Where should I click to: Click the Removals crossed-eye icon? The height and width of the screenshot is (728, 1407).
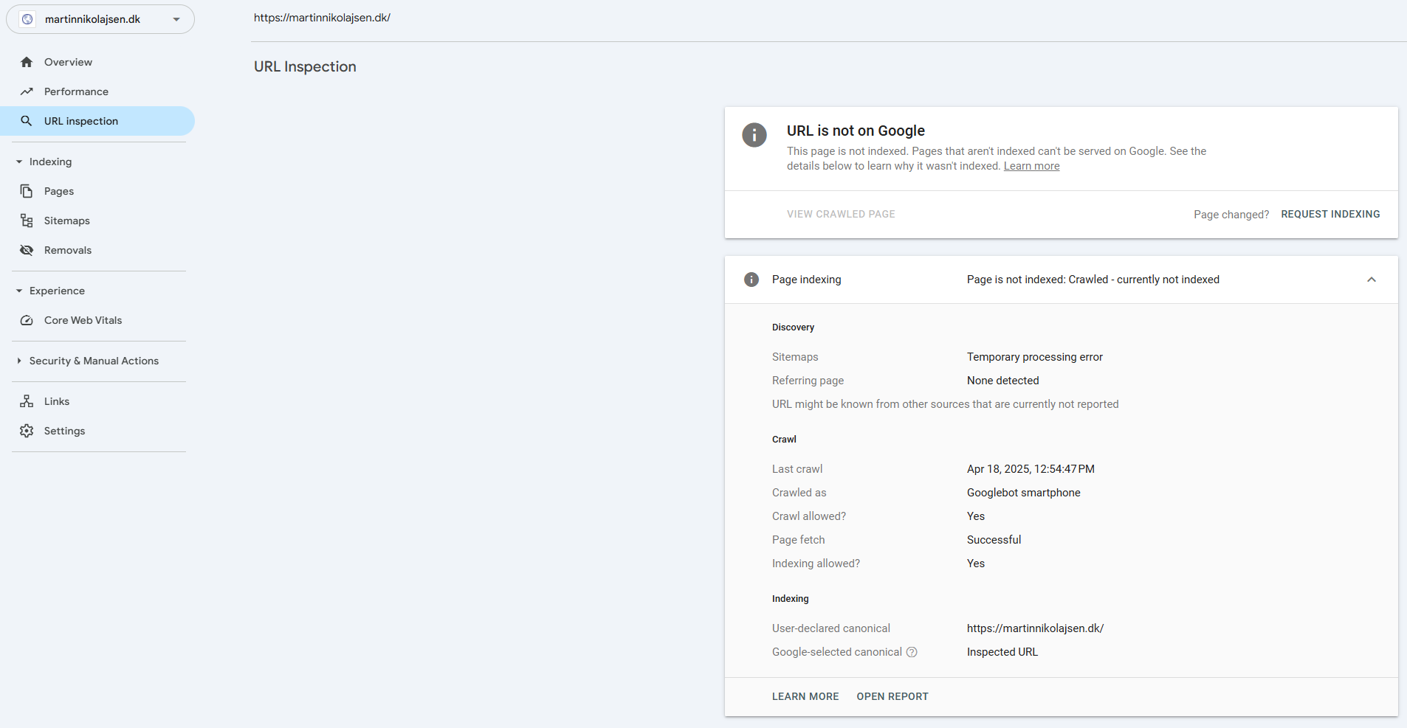coord(27,250)
